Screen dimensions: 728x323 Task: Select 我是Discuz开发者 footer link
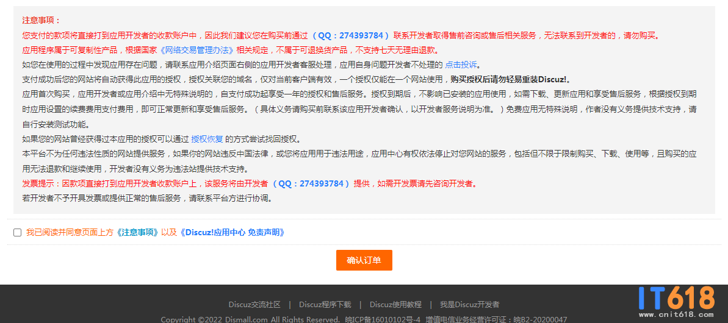[x=469, y=305]
